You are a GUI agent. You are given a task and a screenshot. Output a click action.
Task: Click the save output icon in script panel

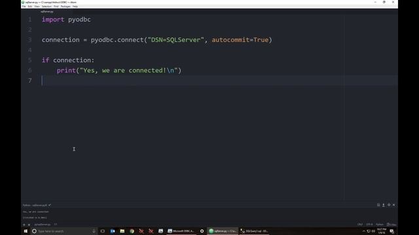click(x=384, y=205)
